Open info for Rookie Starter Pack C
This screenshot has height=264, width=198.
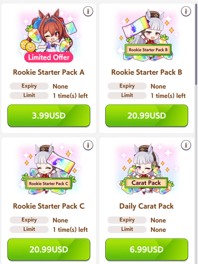pos(88,145)
